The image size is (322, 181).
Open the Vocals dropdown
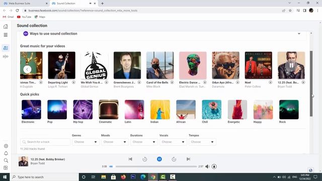pyautogui.click(x=173, y=142)
